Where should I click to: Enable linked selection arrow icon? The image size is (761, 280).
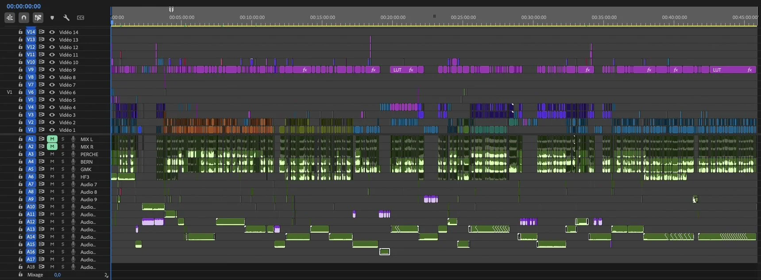(x=38, y=18)
